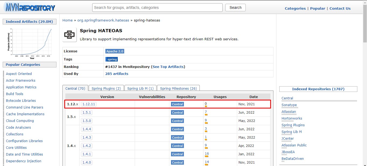Screen dimensions: 367x166
Task: Open Cloud Computing category
Action: 20,121
